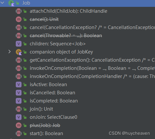Select cancel(CancellationException?) method
155x139 pixels.
pos(92,27)
